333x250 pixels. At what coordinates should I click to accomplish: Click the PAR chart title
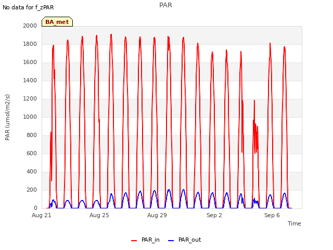(x=165, y=5)
